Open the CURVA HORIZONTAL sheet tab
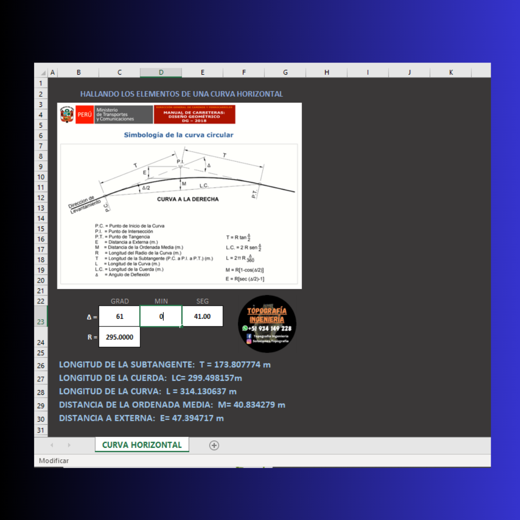Screen dimensions: 520x520 [x=142, y=445]
